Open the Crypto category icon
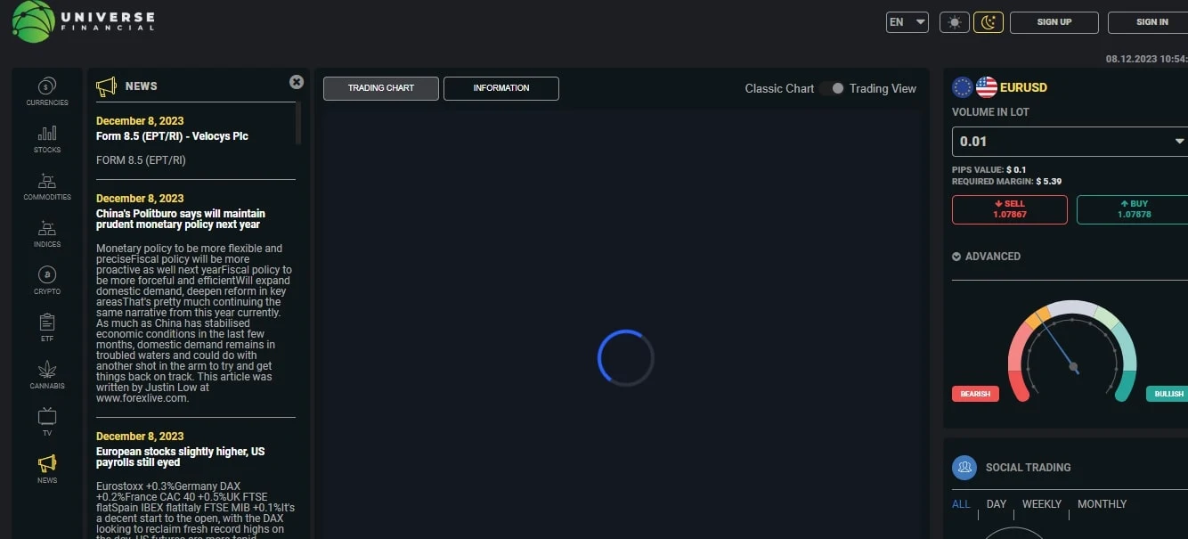The image size is (1188, 539). click(47, 275)
